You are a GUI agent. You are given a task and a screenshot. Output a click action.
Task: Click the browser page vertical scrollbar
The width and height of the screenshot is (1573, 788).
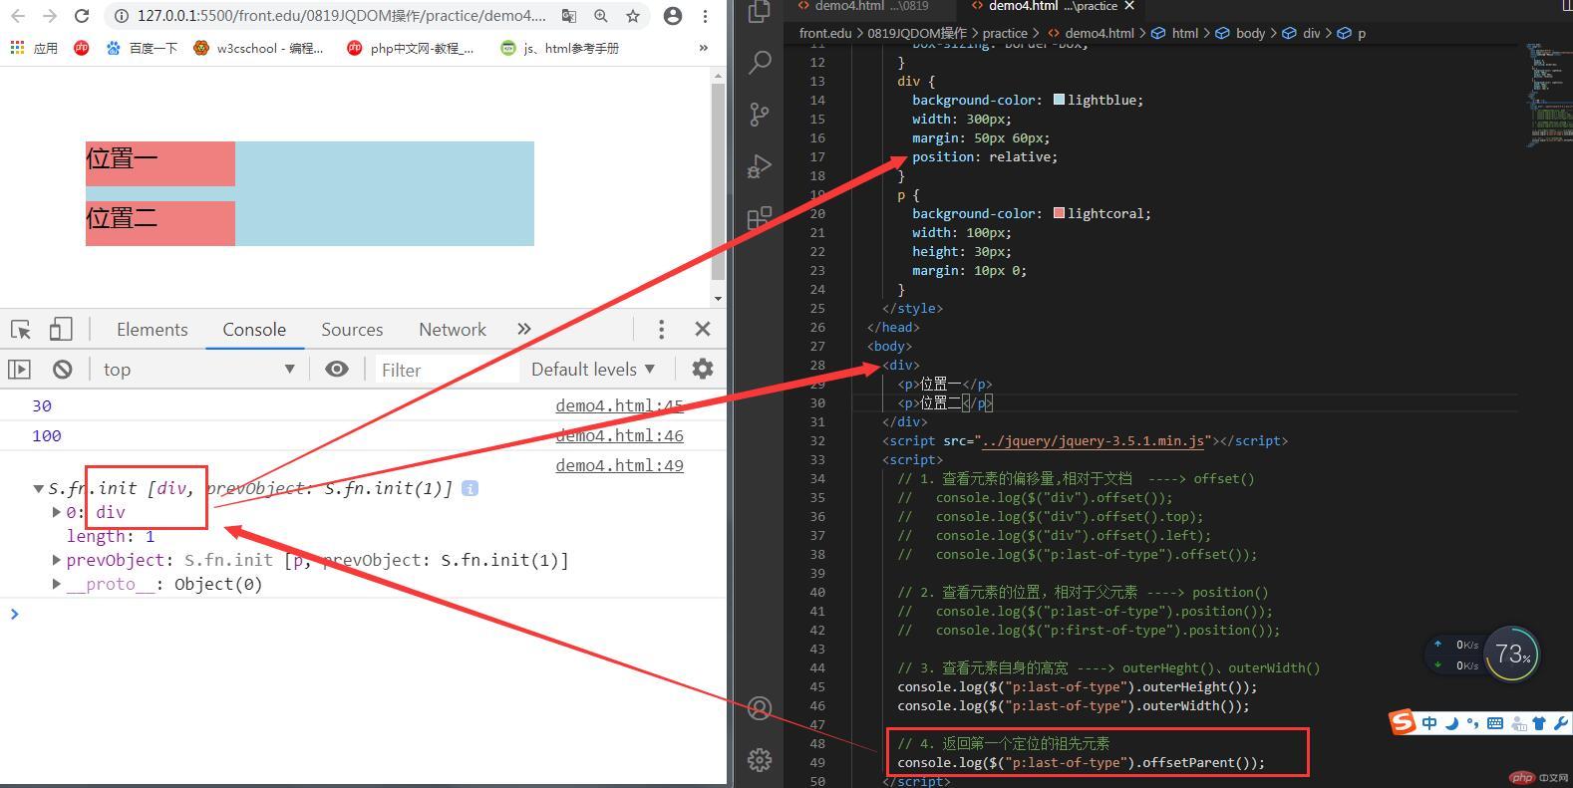718,183
